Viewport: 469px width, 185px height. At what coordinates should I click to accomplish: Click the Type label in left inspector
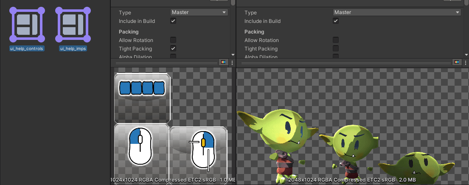click(125, 13)
